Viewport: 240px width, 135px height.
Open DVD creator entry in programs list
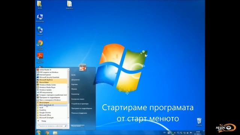point(52,72)
